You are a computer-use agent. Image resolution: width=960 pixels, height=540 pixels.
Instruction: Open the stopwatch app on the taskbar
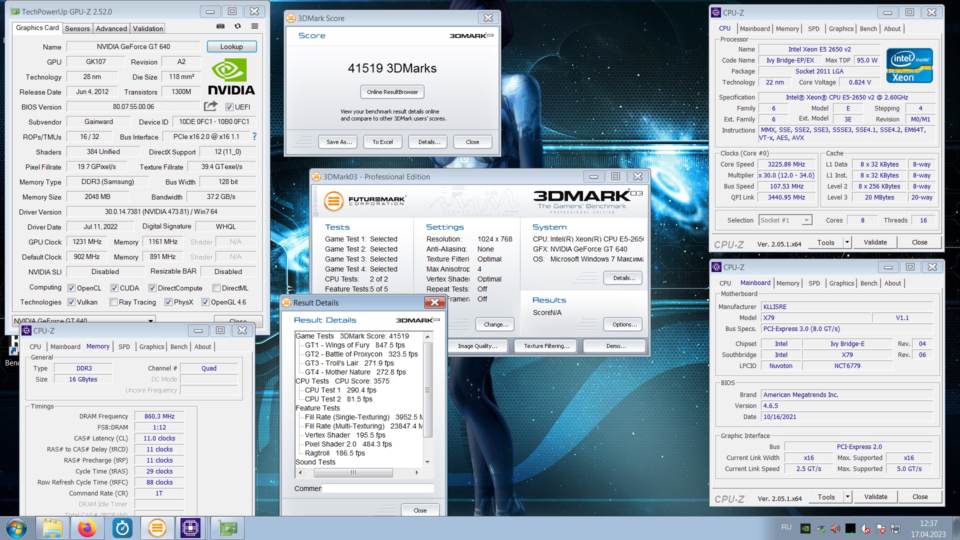[x=122, y=528]
